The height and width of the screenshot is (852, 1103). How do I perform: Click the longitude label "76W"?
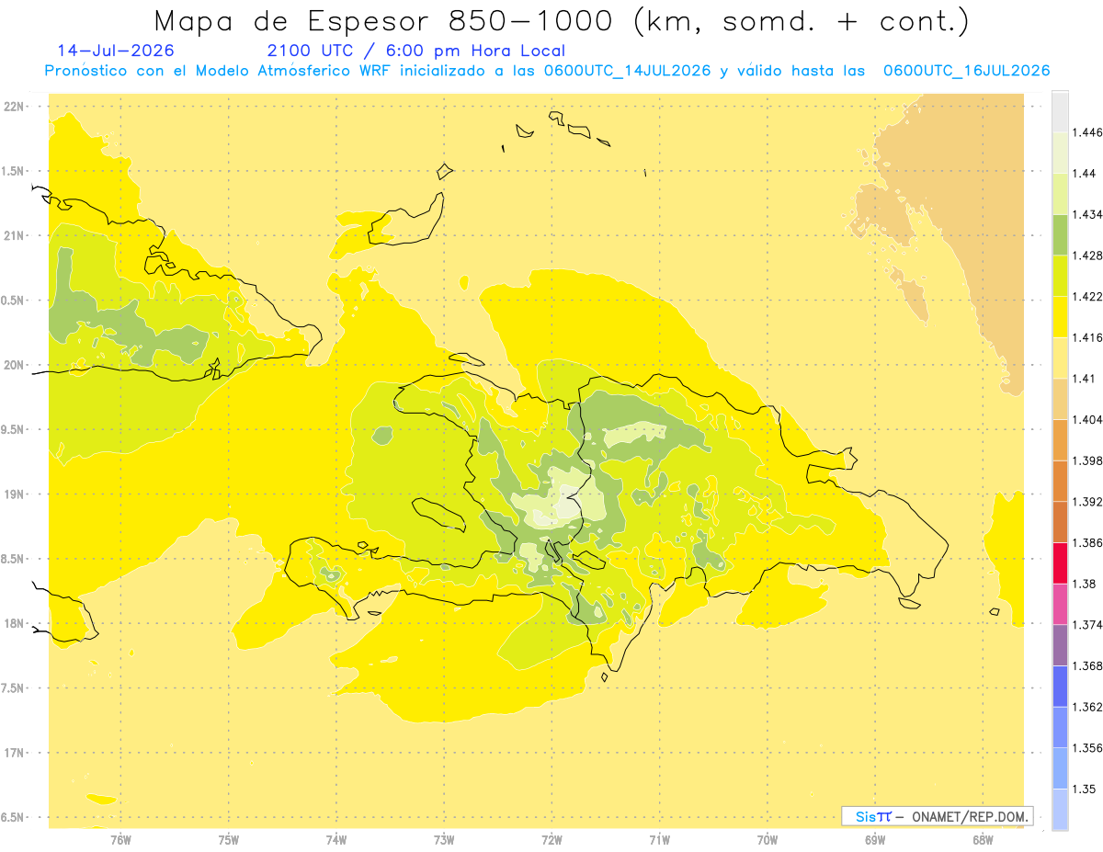[x=120, y=841]
